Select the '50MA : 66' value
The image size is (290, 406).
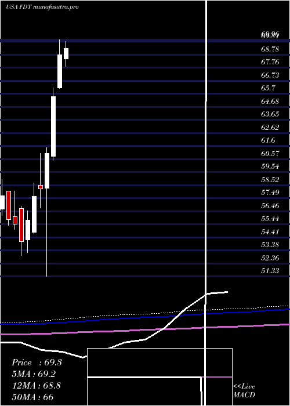click(x=33, y=397)
